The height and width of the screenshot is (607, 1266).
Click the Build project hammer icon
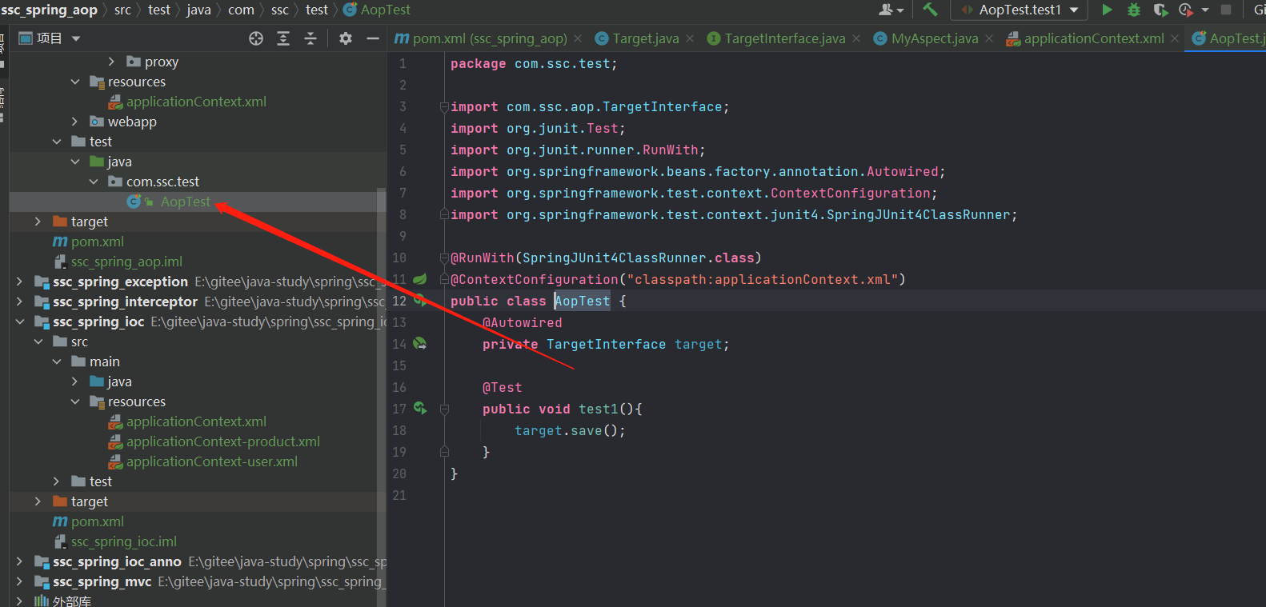tap(930, 10)
